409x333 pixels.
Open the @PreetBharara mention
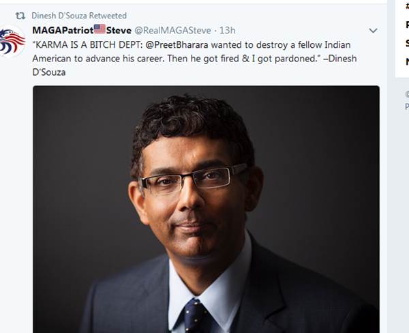pyautogui.click(x=177, y=45)
